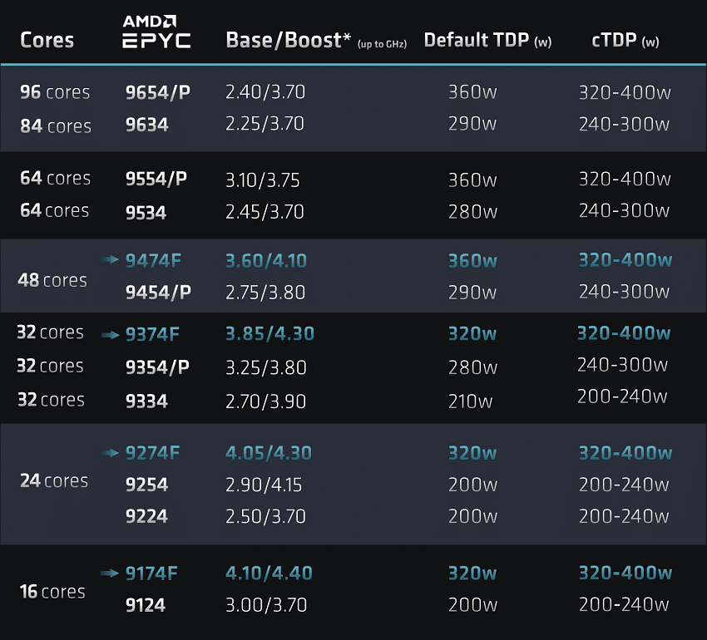
Task: Click "320-400w" cTDP in the 9174F row
Action: point(625,573)
